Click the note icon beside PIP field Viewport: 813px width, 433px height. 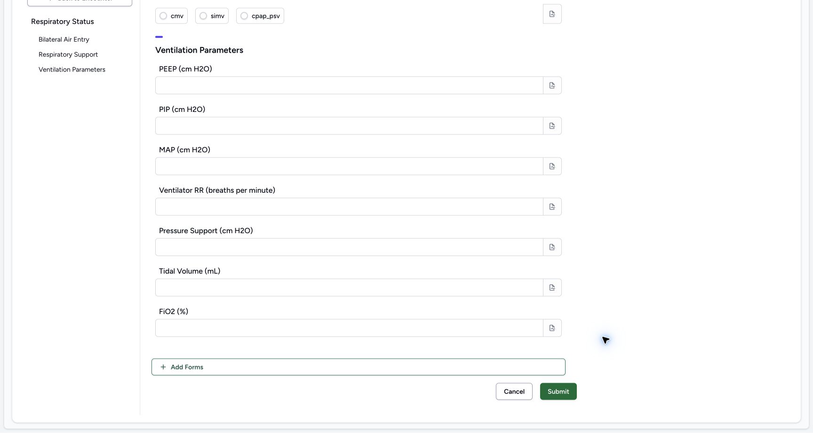point(552,126)
